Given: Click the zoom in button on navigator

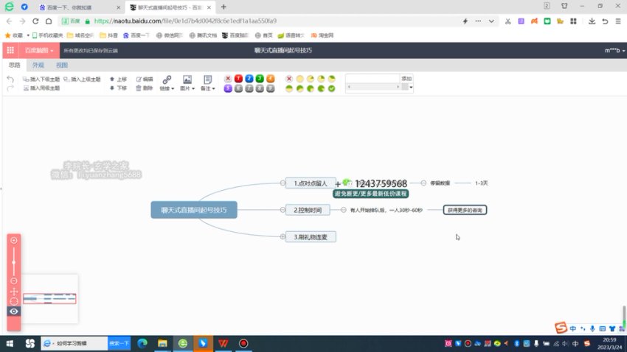Looking at the screenshot, I should (13, 241).
